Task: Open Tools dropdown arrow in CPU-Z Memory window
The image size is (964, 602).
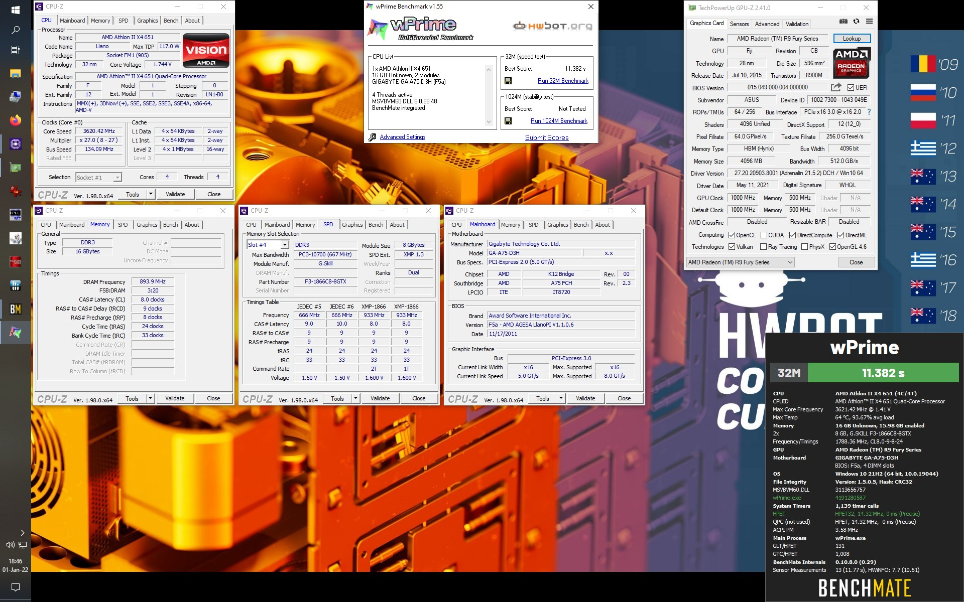Action: coord(150,398)
